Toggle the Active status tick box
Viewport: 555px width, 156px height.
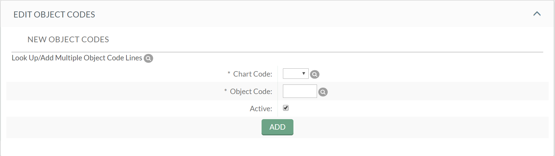[x=286, y=108]
